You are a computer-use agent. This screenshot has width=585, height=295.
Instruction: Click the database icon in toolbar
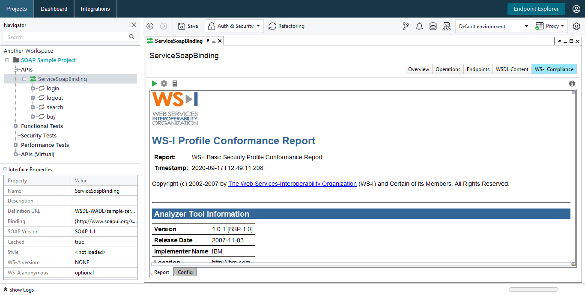(433, 27)
